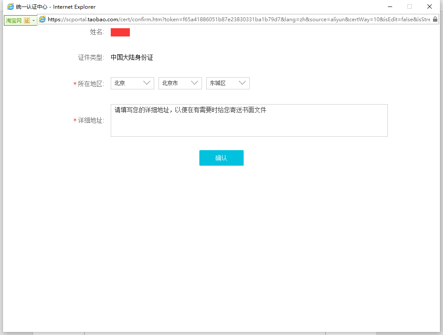Close the 统一认证中心 window
Viewport: 443px width, 335px height.
(430, 7)
